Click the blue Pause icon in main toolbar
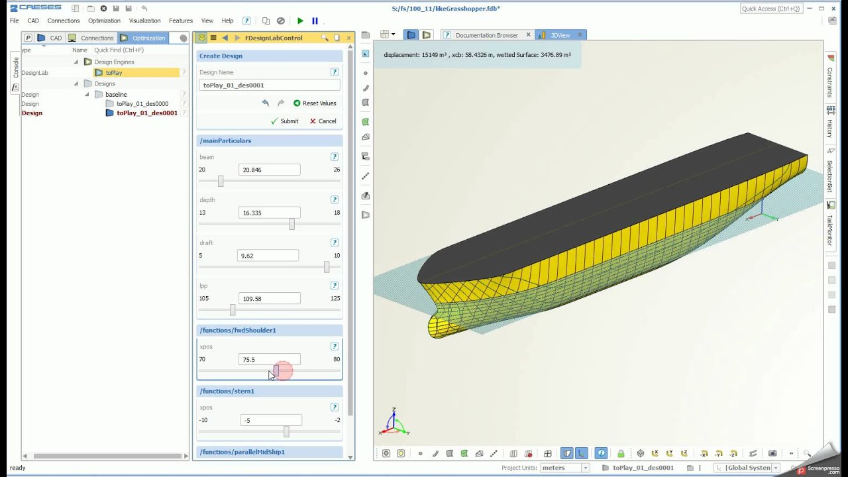848x477 pixels. pyautogui.click(x=315, y=21)
